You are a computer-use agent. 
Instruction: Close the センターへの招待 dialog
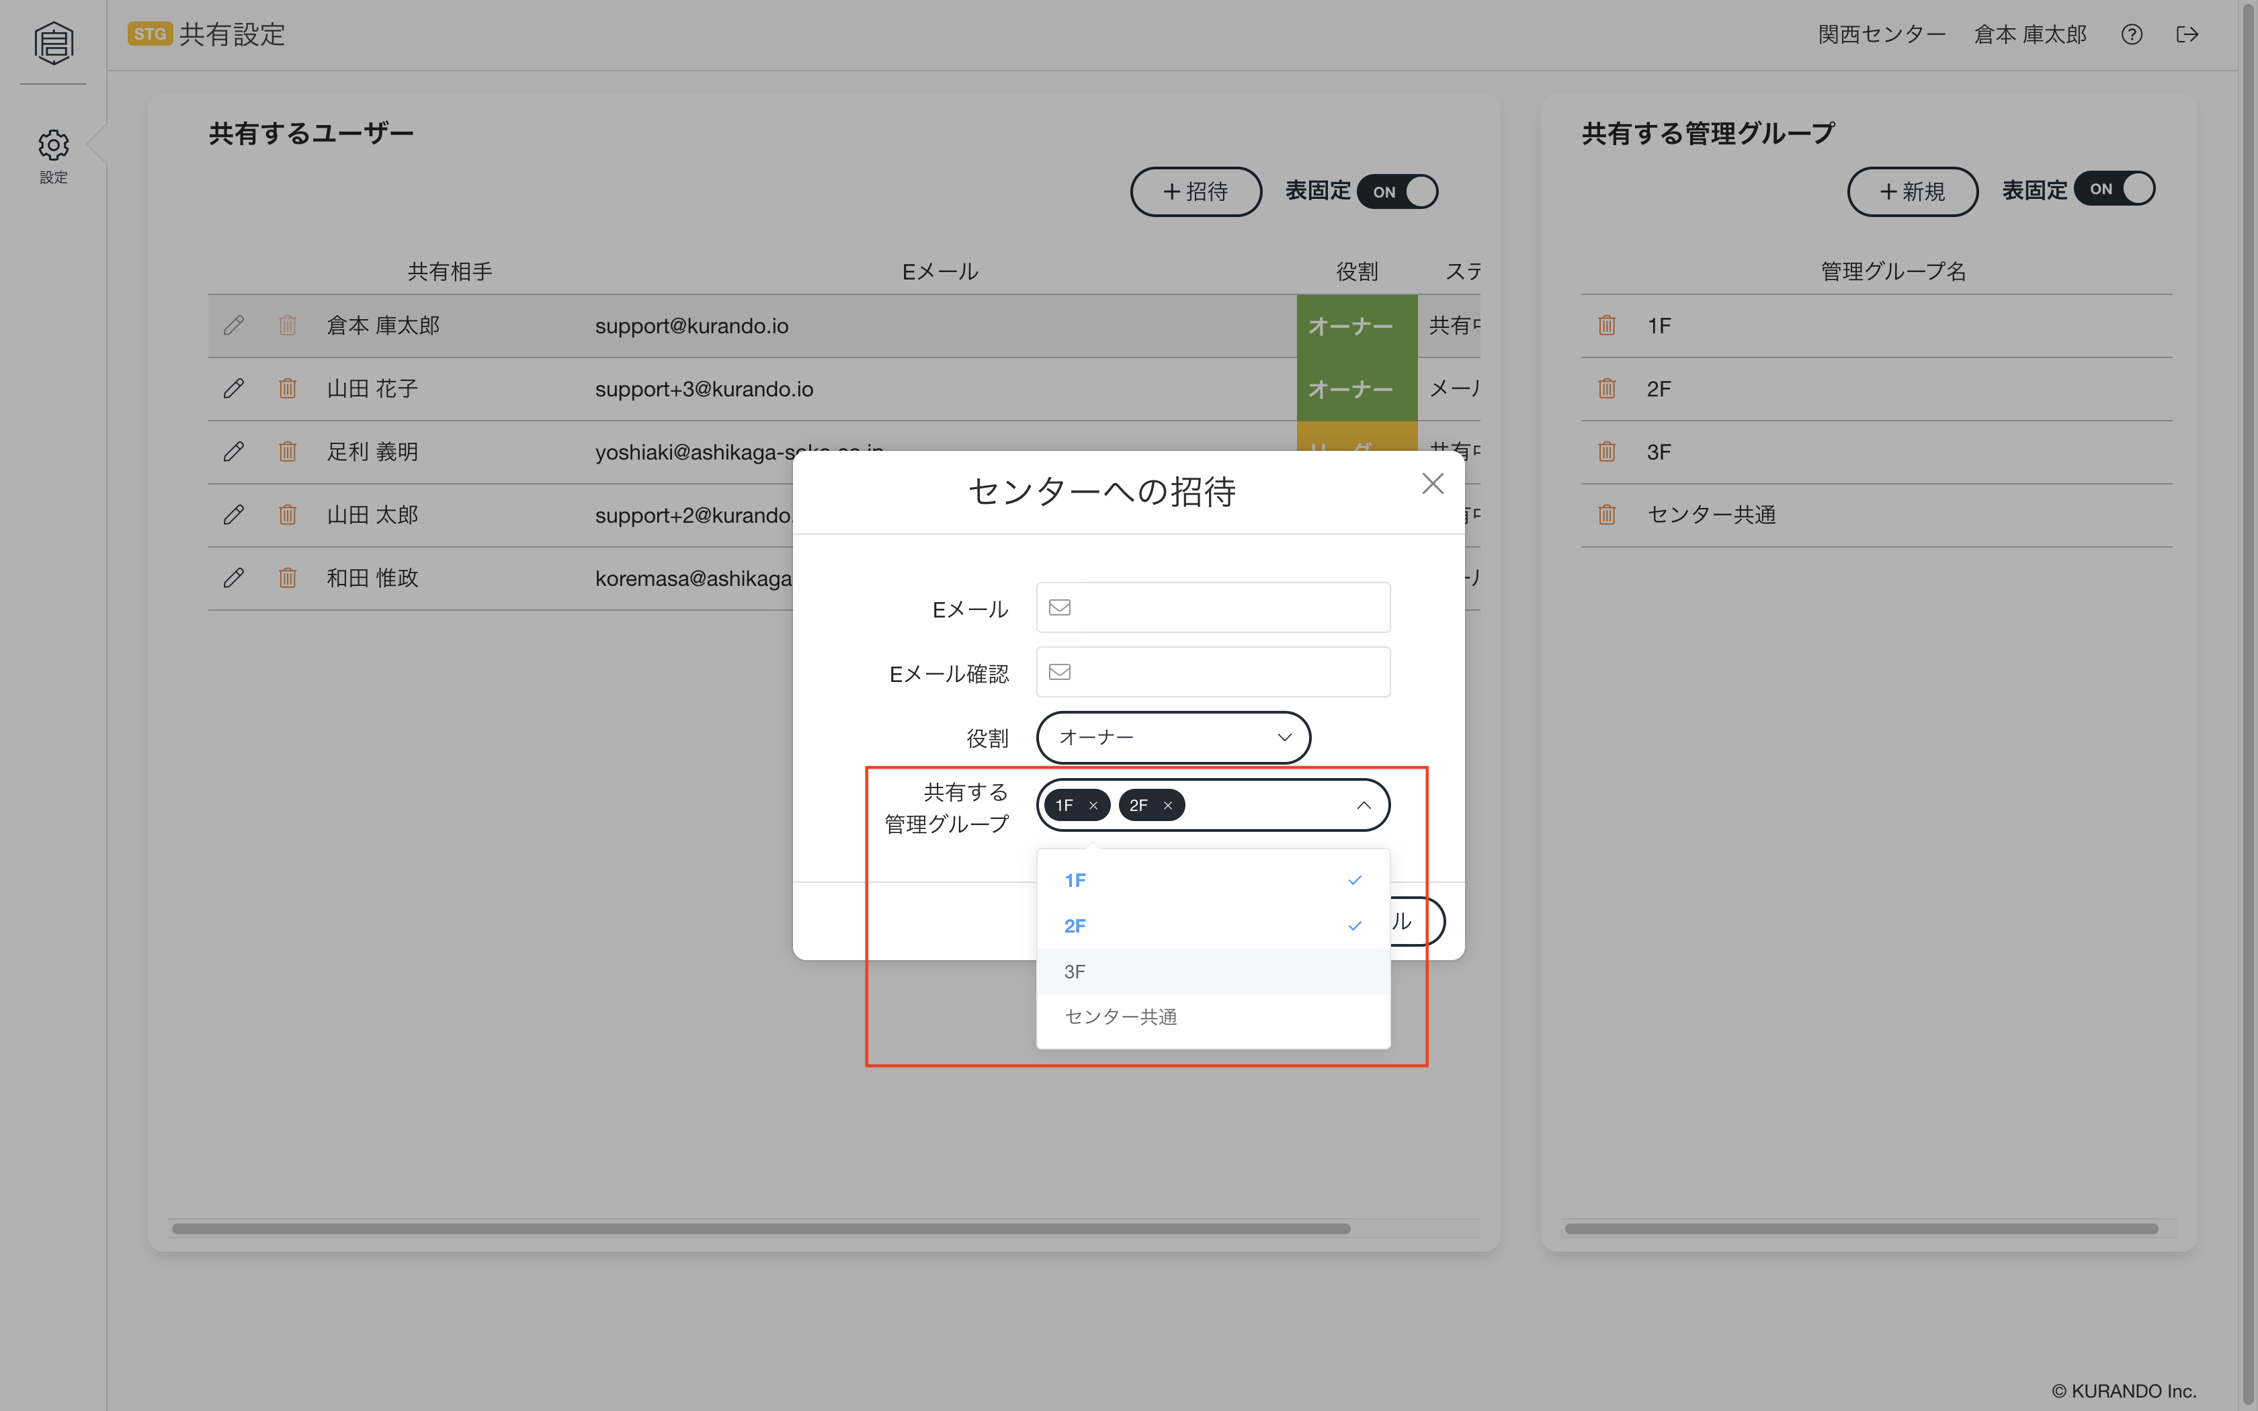1432,483
